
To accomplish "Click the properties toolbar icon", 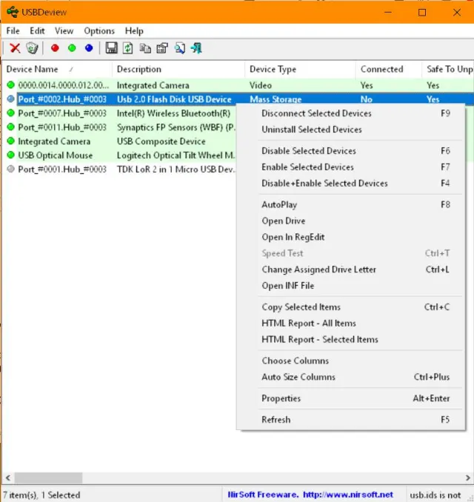I will pos(162,48).
